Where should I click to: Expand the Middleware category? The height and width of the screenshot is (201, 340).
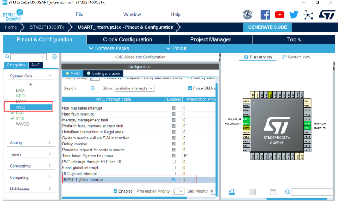pyautogui.click(x=50, y=189)
